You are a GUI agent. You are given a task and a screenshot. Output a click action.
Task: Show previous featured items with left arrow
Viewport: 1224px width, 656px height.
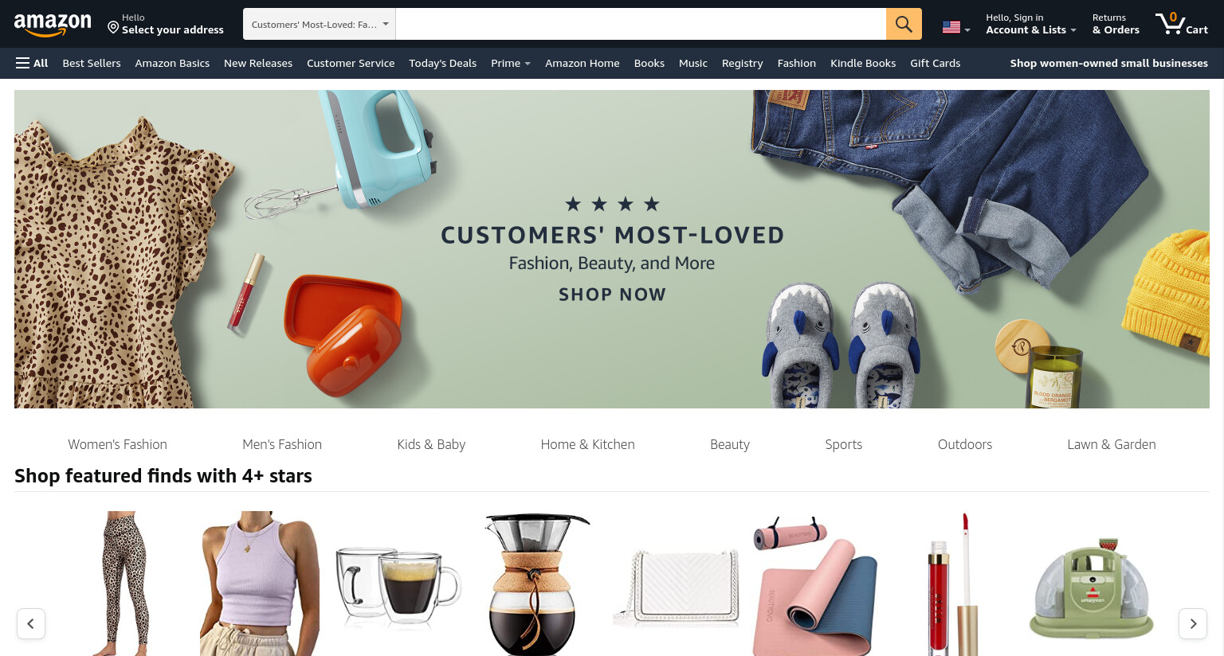coord(31,623)
